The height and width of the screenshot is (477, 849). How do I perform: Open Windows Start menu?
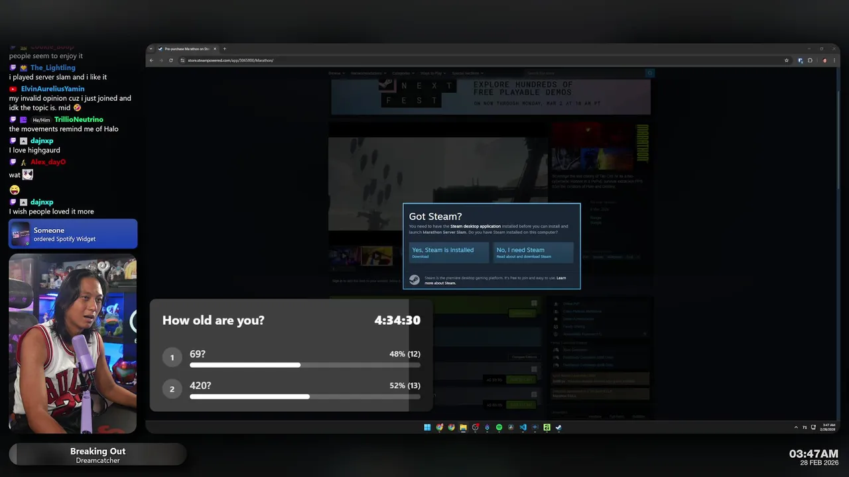[427, 427]
